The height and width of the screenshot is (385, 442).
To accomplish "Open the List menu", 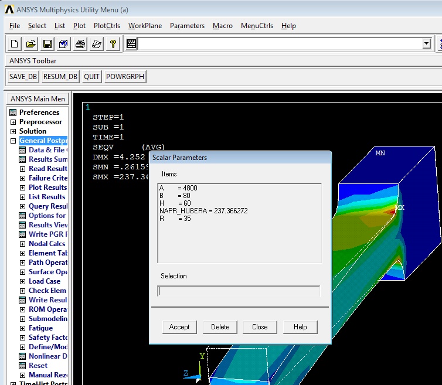I will (x=60, y=26).
